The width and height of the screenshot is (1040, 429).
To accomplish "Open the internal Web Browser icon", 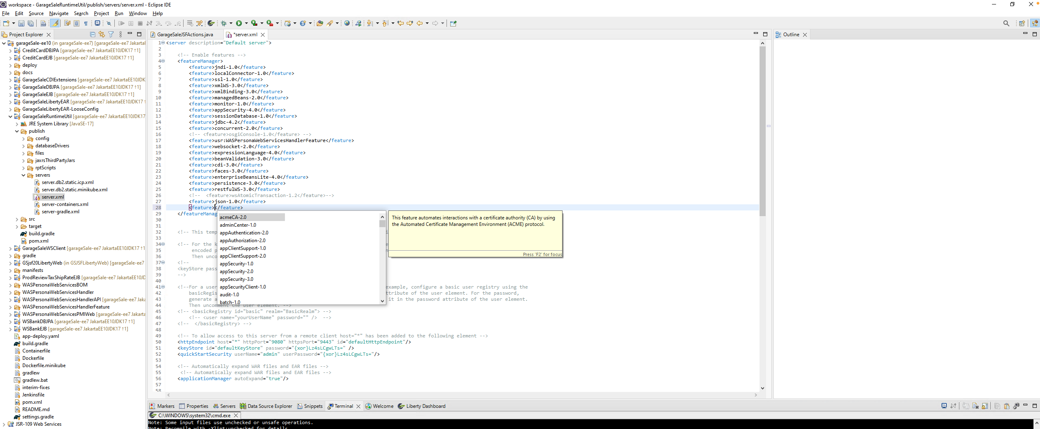I will pos(346,23).
